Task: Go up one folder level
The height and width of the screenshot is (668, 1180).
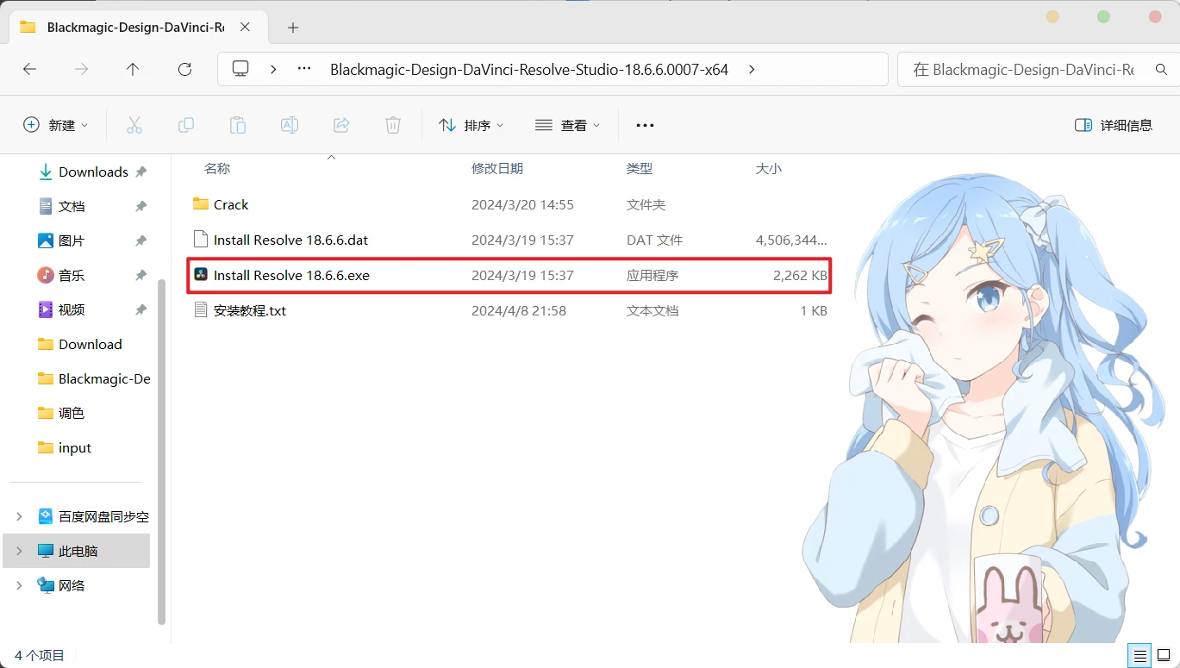Action: [133, 70]
